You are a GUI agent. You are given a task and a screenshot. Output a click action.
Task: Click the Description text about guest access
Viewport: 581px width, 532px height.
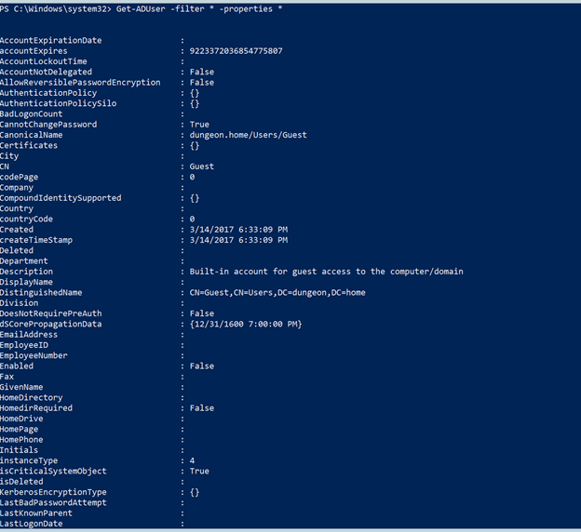tap(327, 272)
